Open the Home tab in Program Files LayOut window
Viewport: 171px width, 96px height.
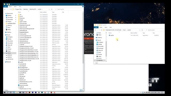(x=10, y=6)
